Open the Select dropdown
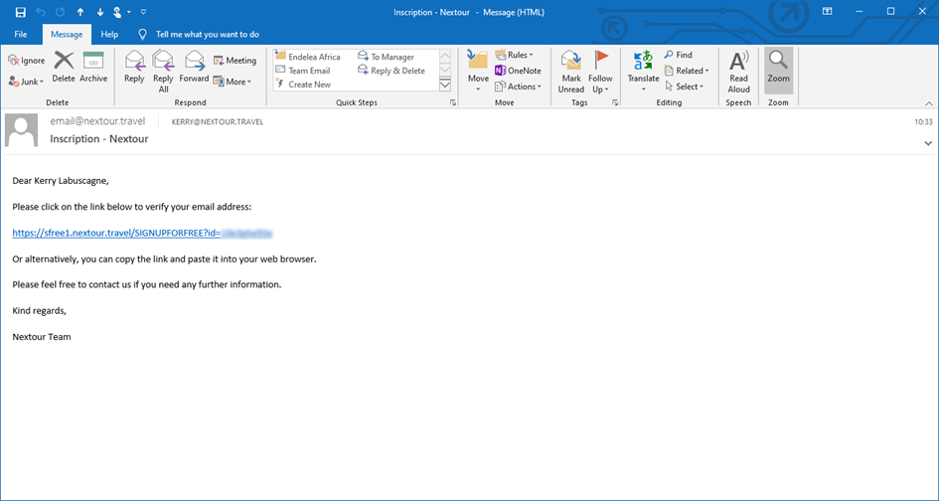This screenshot has height=501, width=939. [x=685, y=86]
